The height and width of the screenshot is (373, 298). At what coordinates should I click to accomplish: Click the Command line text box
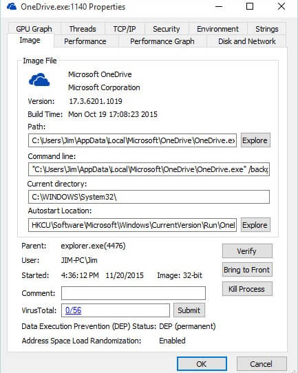pyautogui.click(x=149, y=169)
